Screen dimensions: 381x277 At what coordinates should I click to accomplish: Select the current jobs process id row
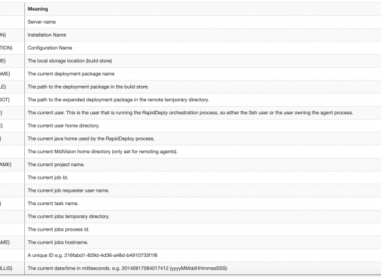coord(190,230)
